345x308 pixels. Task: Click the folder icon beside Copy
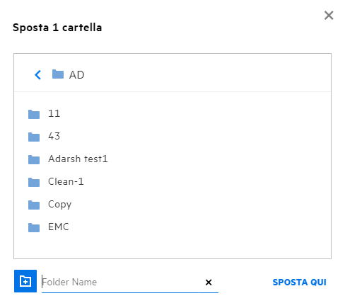[34, 205]
